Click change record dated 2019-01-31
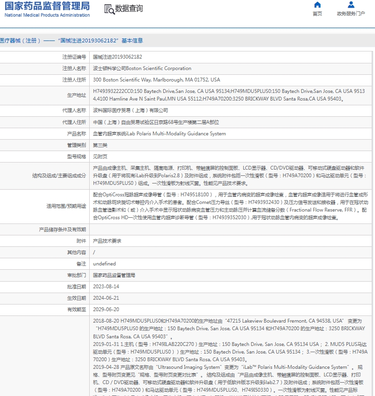This screenshot has width=375, height=396. point(230,352)
